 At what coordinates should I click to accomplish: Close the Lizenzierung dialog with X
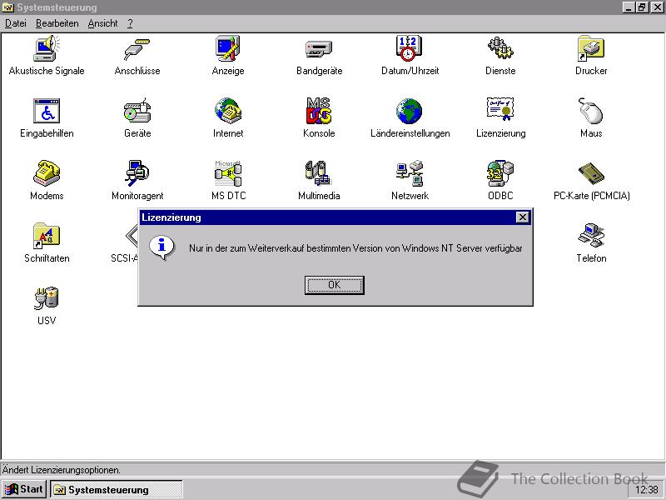pyautogui.click(x=523, y=217)
